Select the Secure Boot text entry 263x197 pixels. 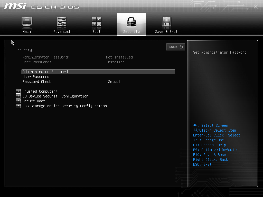pos(34,101)
